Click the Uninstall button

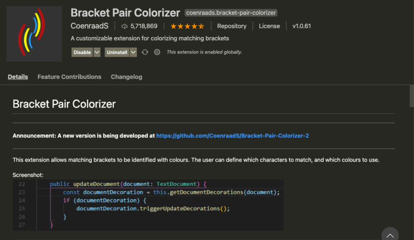[x=117, y=52]
